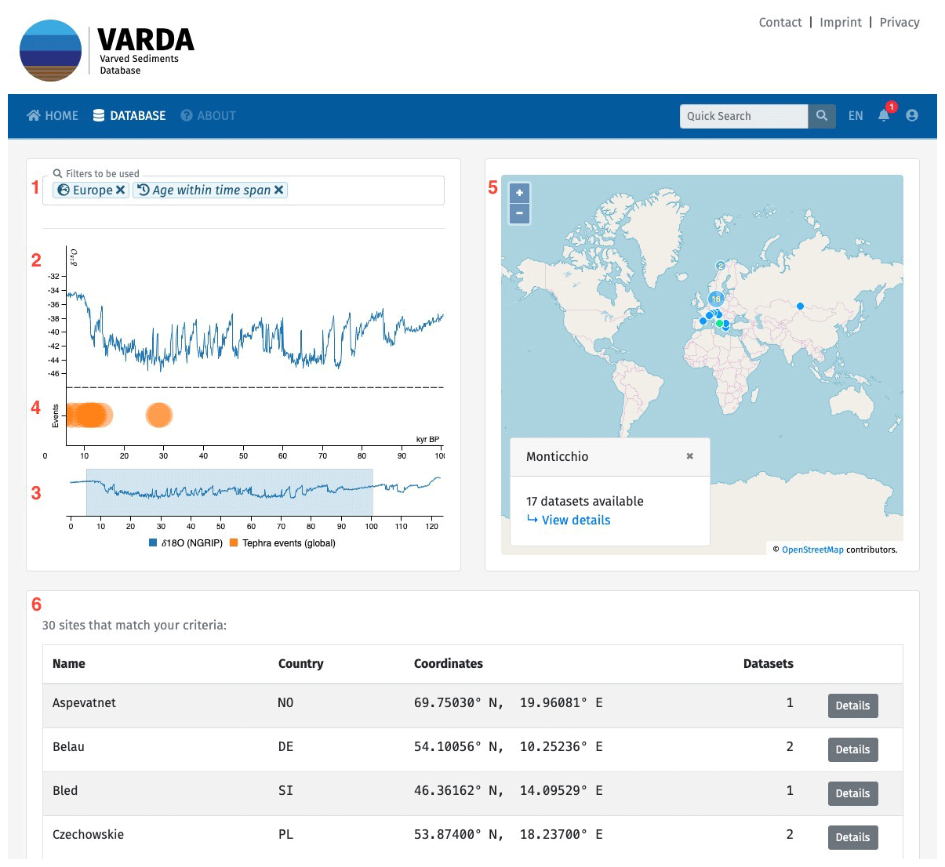Zoom out on the map
The height and width of the screenshot is (867, 945).
coord(519,213)
